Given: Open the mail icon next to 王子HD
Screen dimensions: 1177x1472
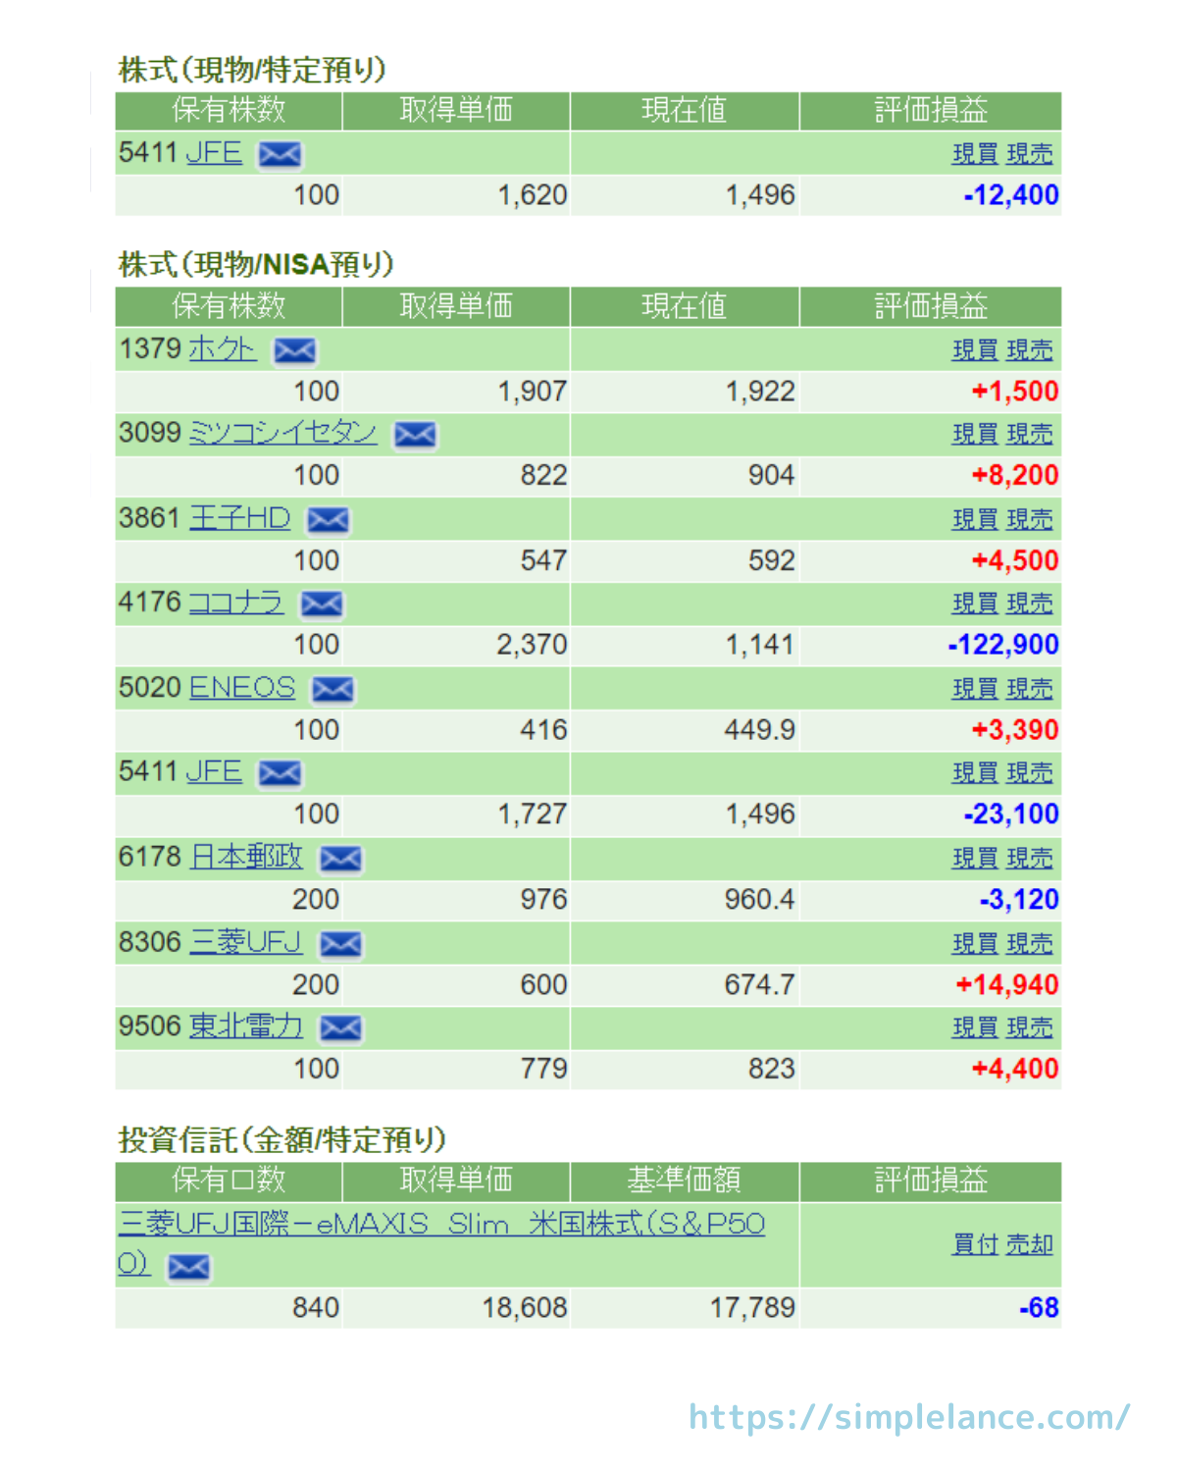Looking at the screenshot, I should [328, 519].
